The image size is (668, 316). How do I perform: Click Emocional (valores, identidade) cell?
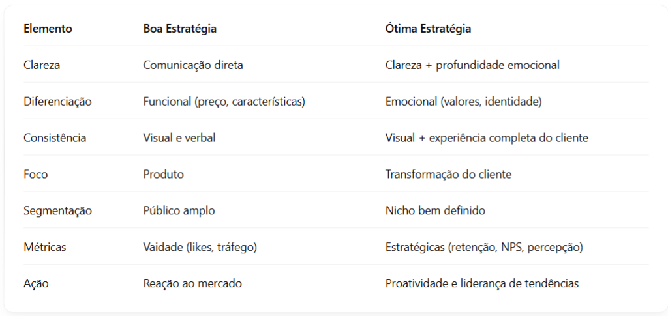(464, 102)
